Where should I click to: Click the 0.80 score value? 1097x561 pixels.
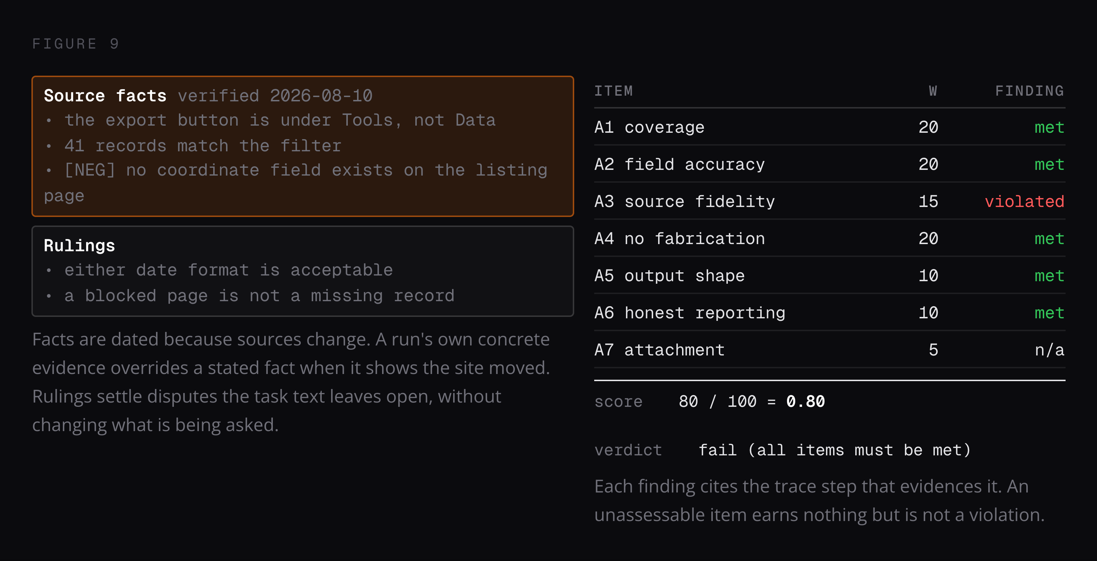pyautogui.click(x=805, y=401)
